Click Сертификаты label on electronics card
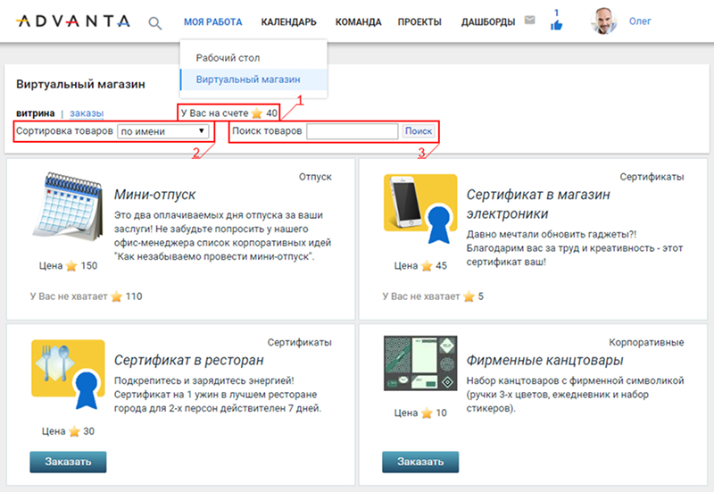 [x=652, y=177]
